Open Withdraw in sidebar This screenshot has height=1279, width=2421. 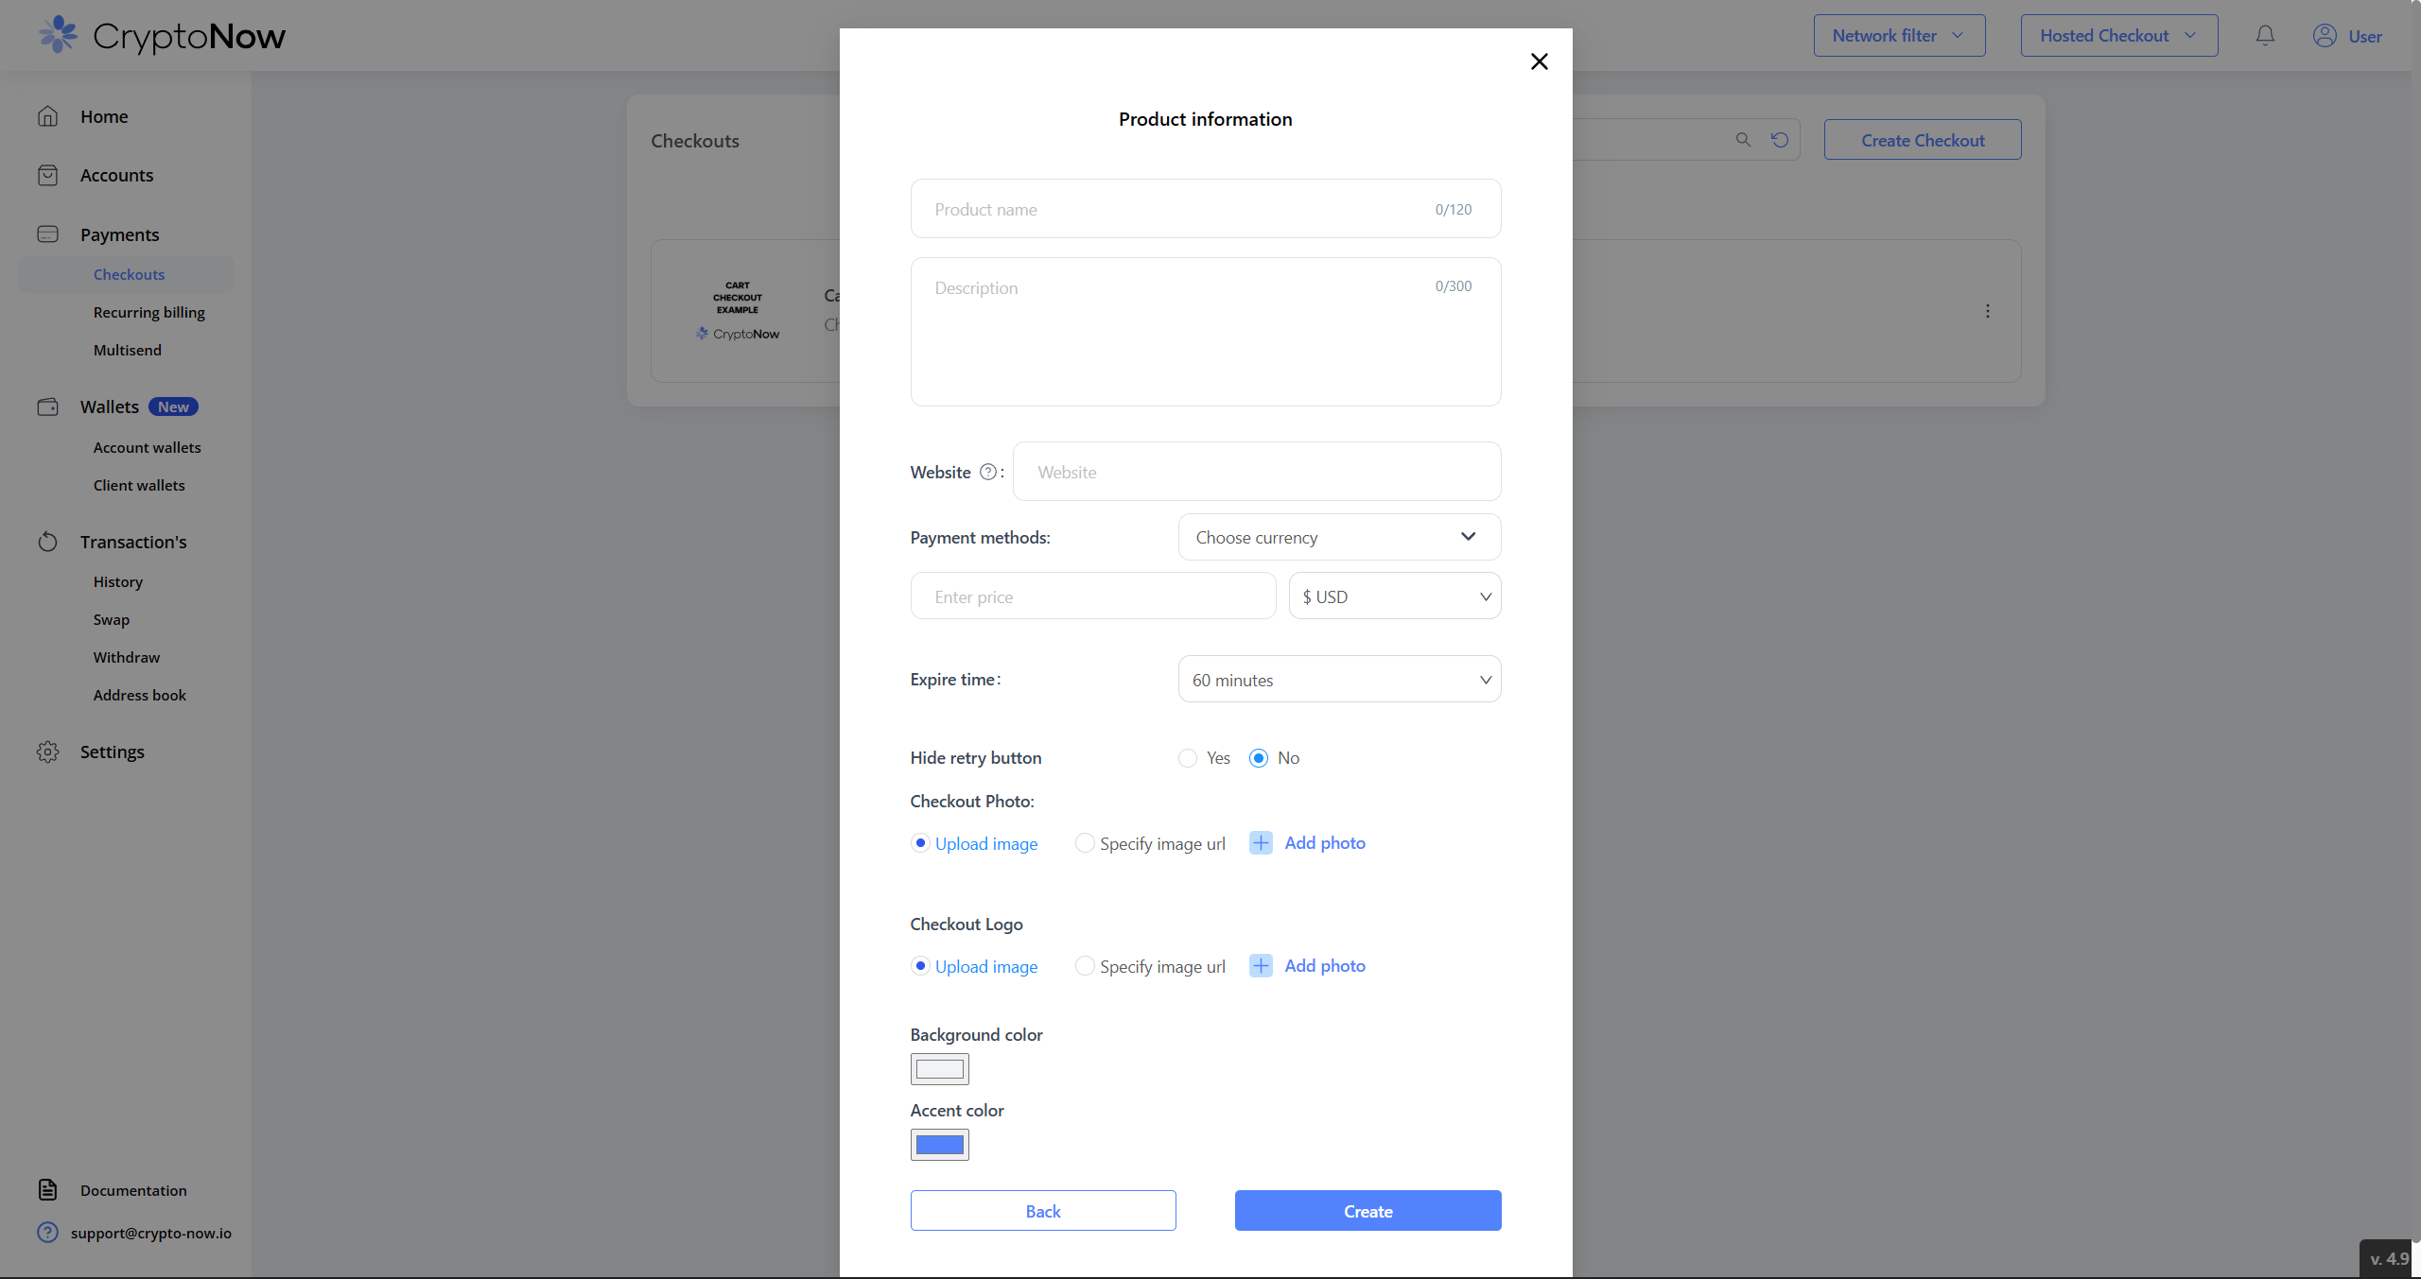point(126,657)
